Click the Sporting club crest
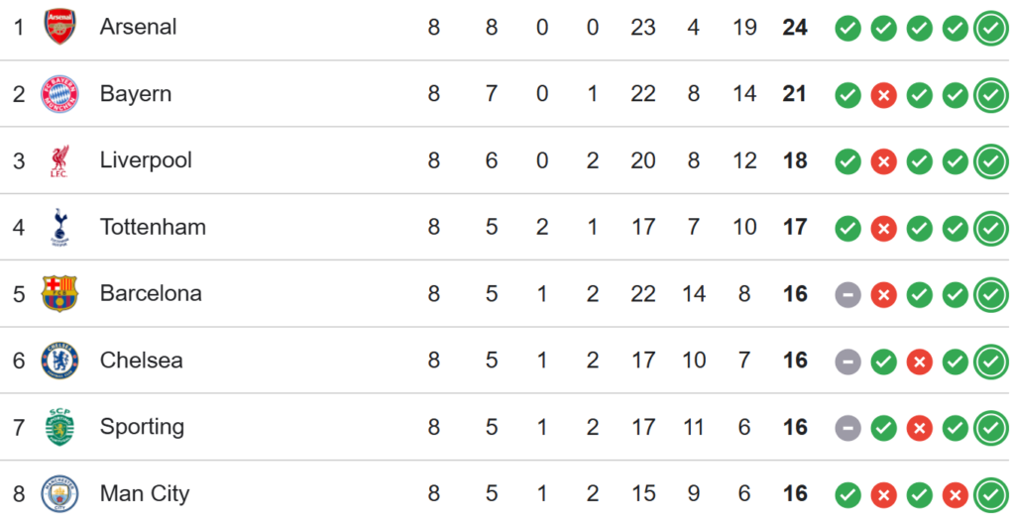Screen dimensions: 1015x519 [x=59, y=427]
